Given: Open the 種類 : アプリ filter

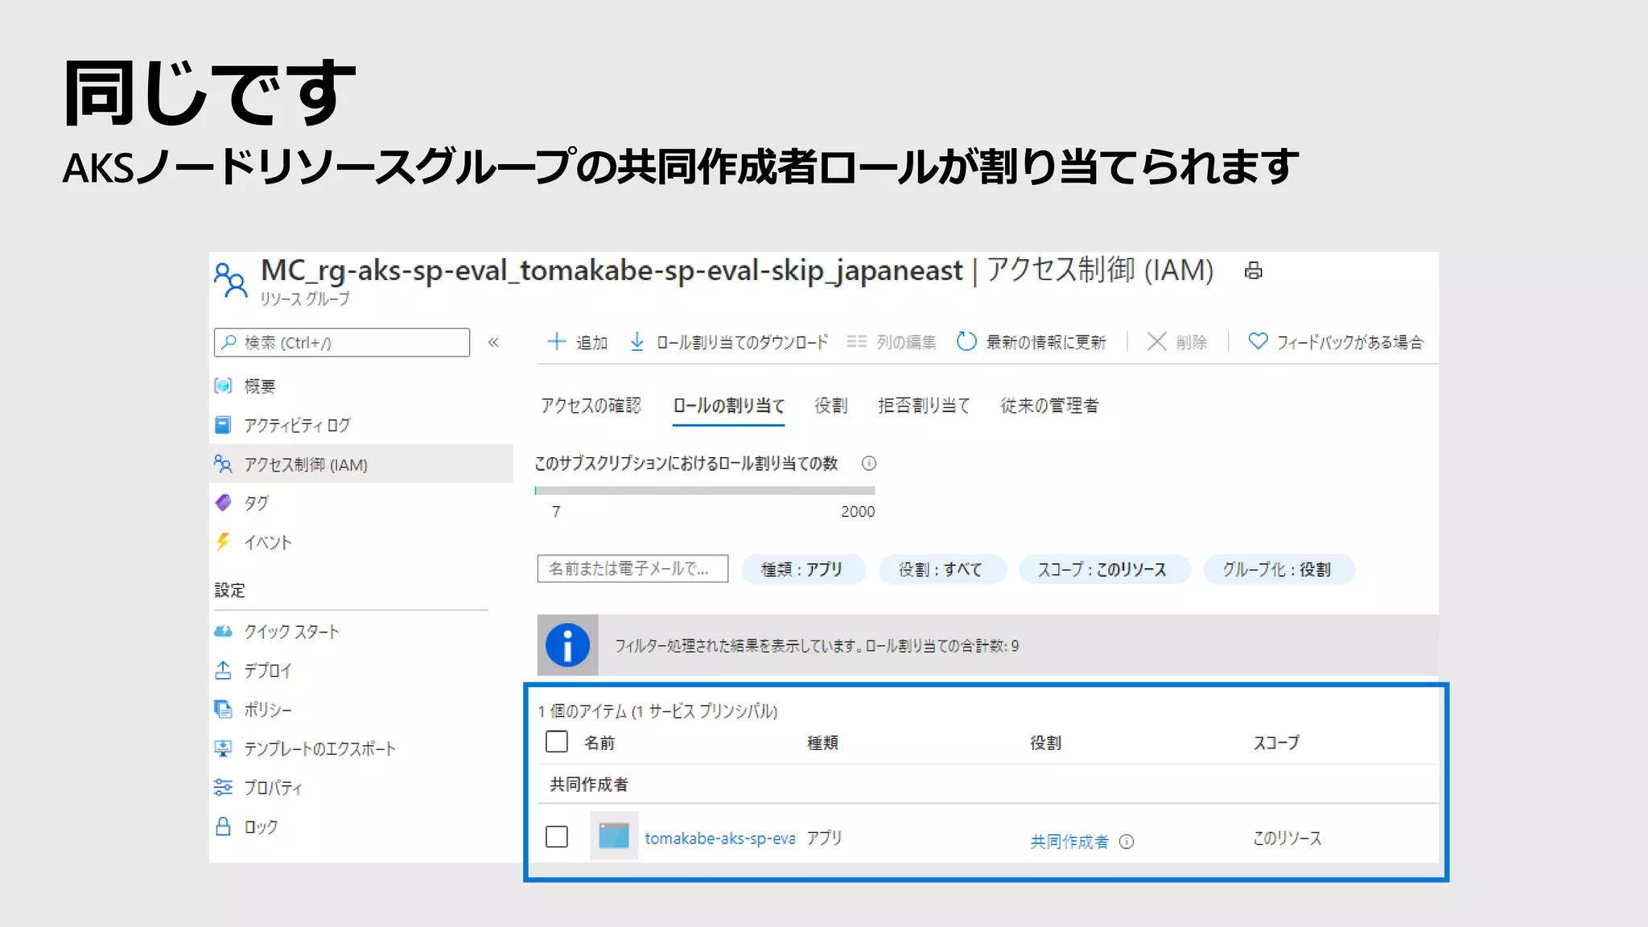Looking at the screenshot, I should click(x=803, y=570).
